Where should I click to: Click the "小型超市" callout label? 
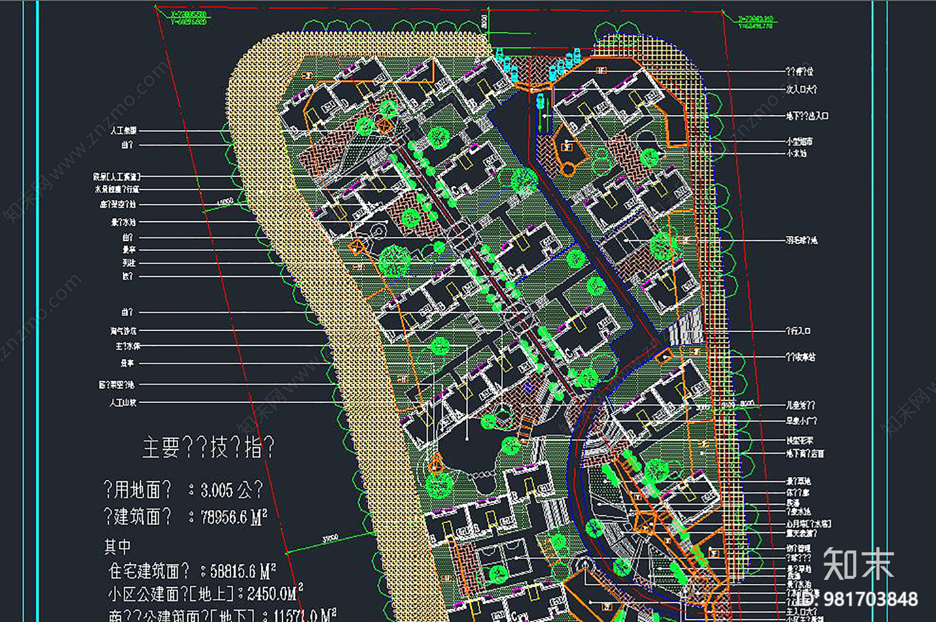[799, 141]
